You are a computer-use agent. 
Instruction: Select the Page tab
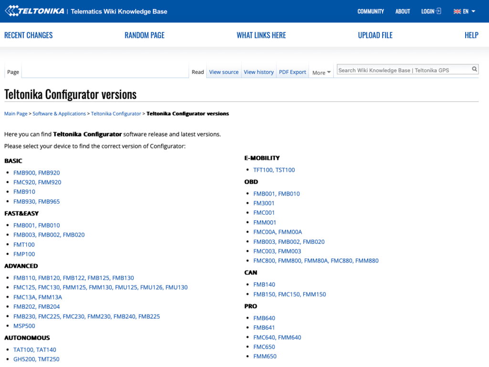tap(13, 72)
